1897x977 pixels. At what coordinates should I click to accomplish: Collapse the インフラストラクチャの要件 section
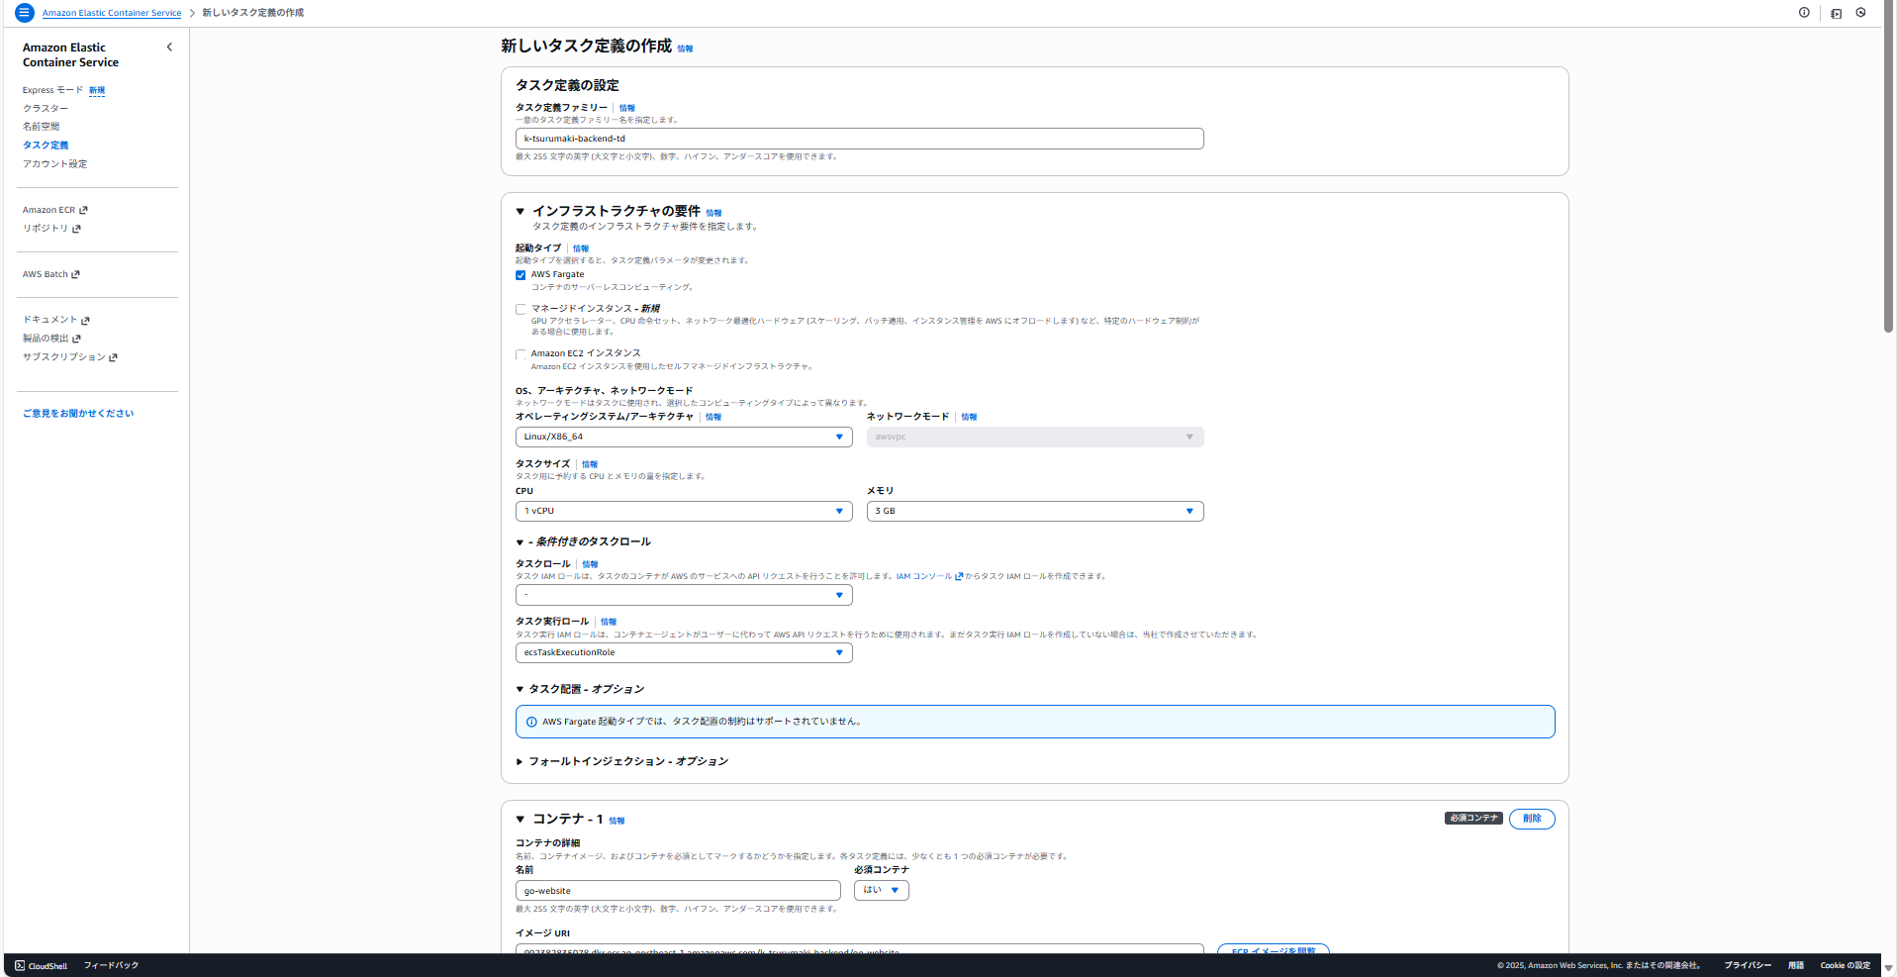click(x=520, y=211)
